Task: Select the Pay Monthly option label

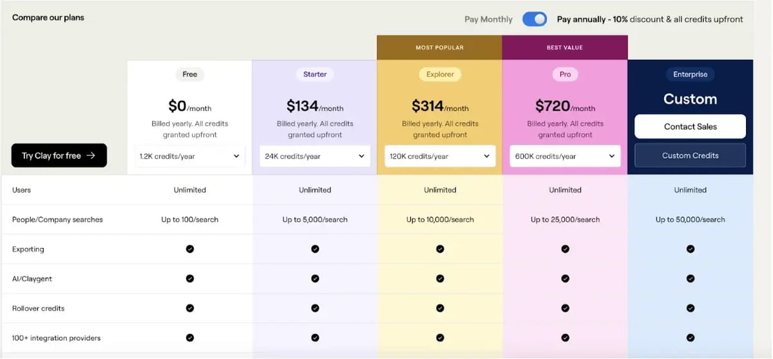Action: (x=488, y=19)
